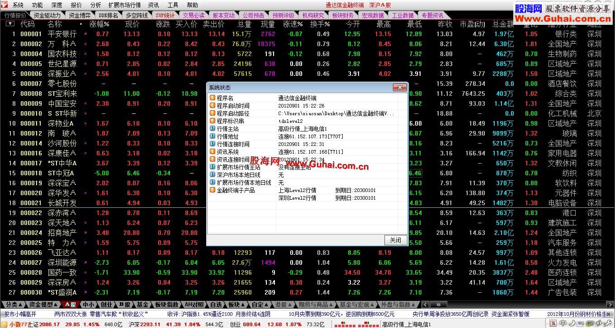Toggle the half-moon full/half width icon
The width and height of the screenshot is (615, 328).
(572, 323)
